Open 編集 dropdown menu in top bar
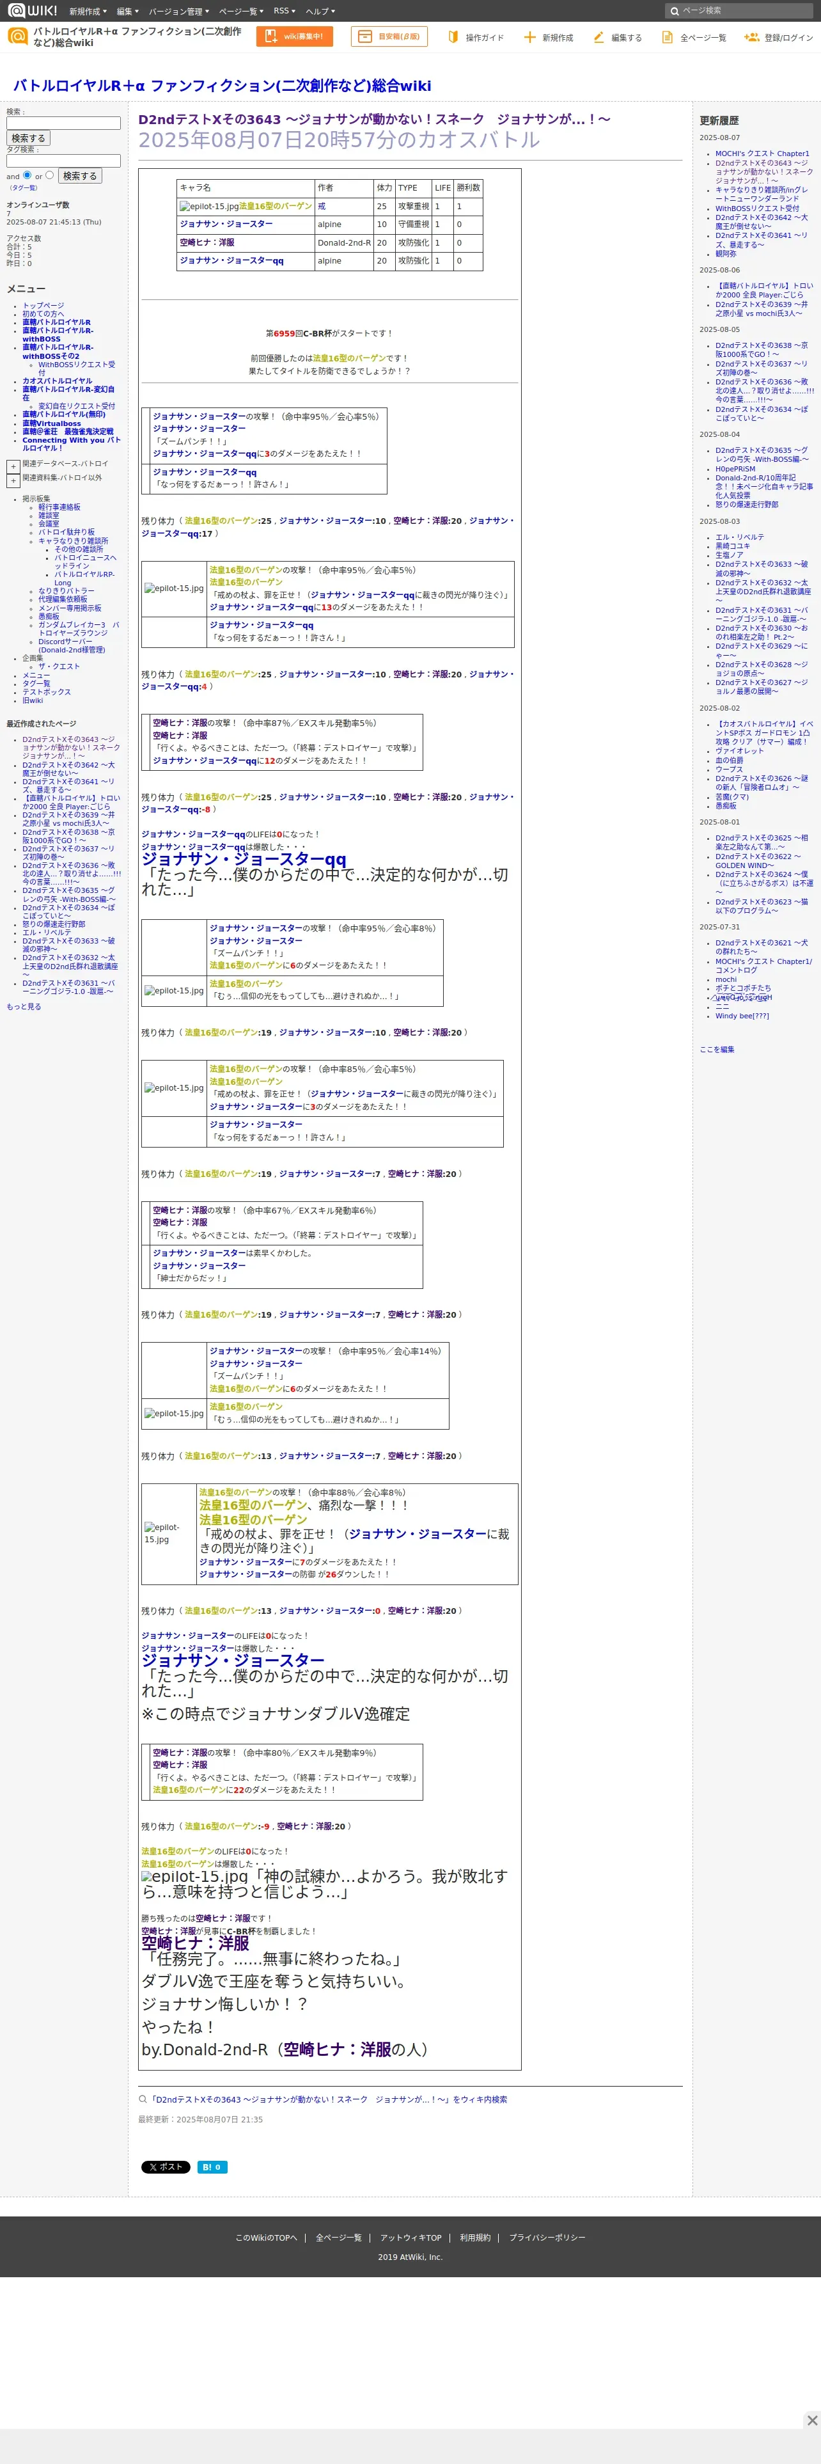 click(x=127, y=12)
